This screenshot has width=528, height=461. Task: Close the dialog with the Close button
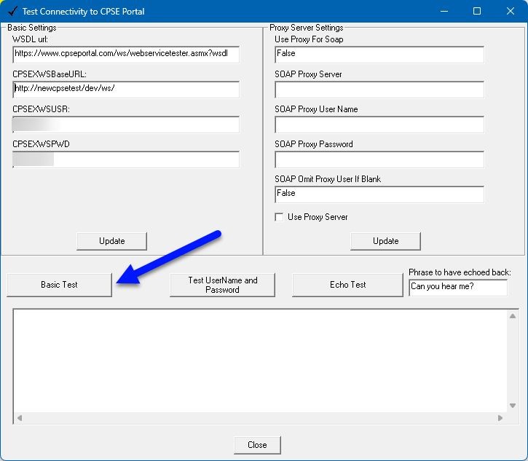point(257,445)
